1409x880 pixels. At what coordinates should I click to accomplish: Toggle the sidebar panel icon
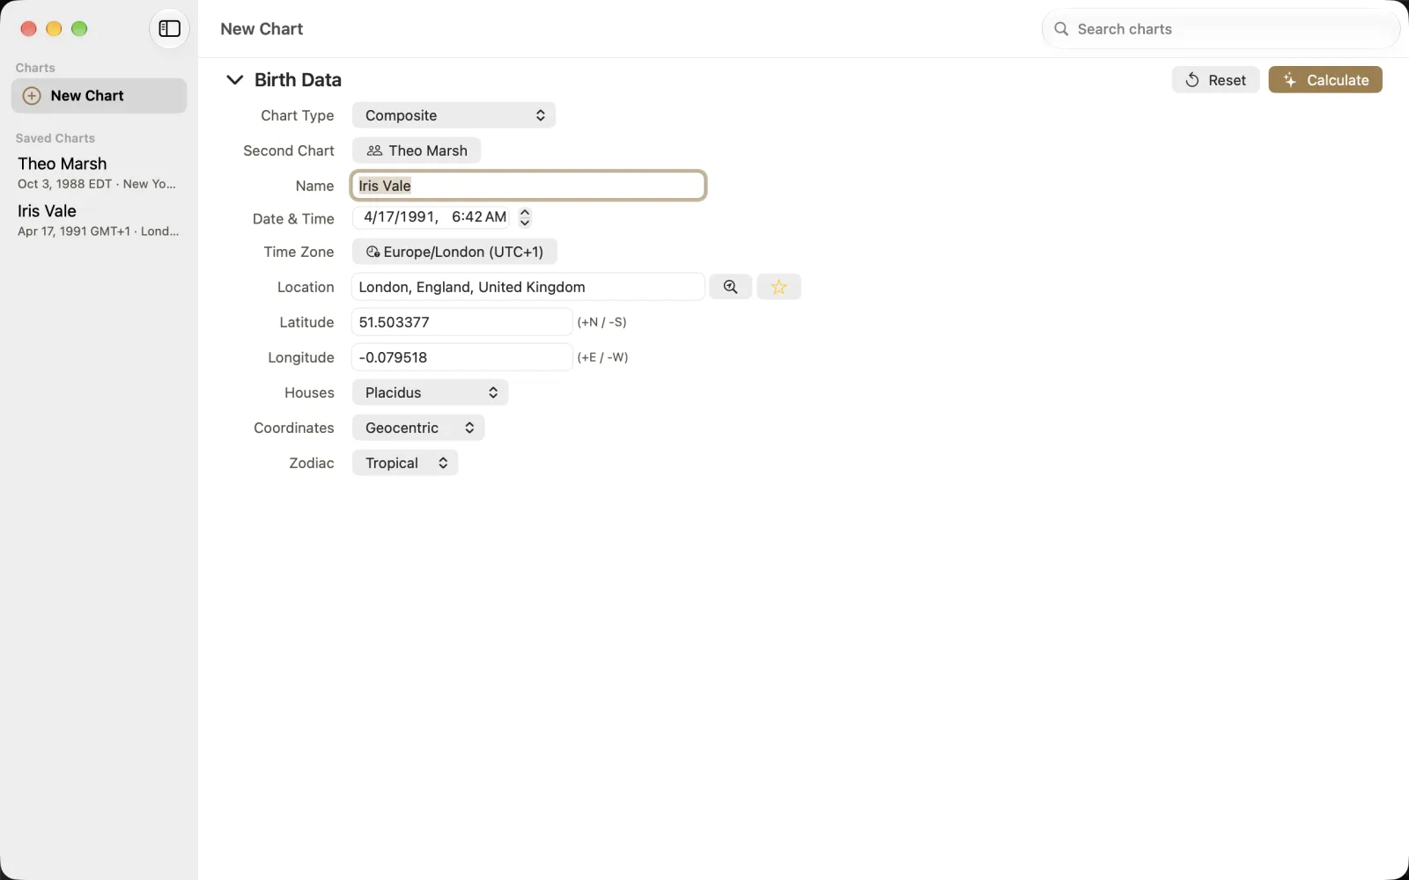[x=169, y=29]
